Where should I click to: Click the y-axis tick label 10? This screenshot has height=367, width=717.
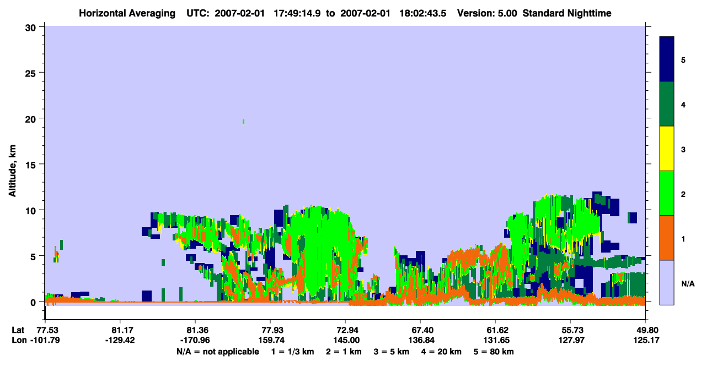click(x=32, y=210)
